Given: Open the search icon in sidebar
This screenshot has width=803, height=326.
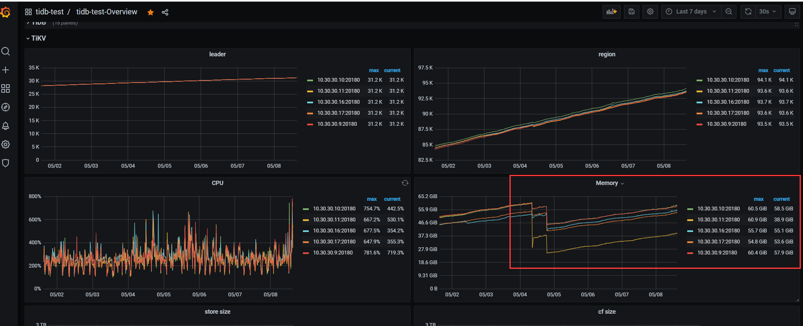Looking at the screenshot, I should pyautogui.click(x=6, y=51).
